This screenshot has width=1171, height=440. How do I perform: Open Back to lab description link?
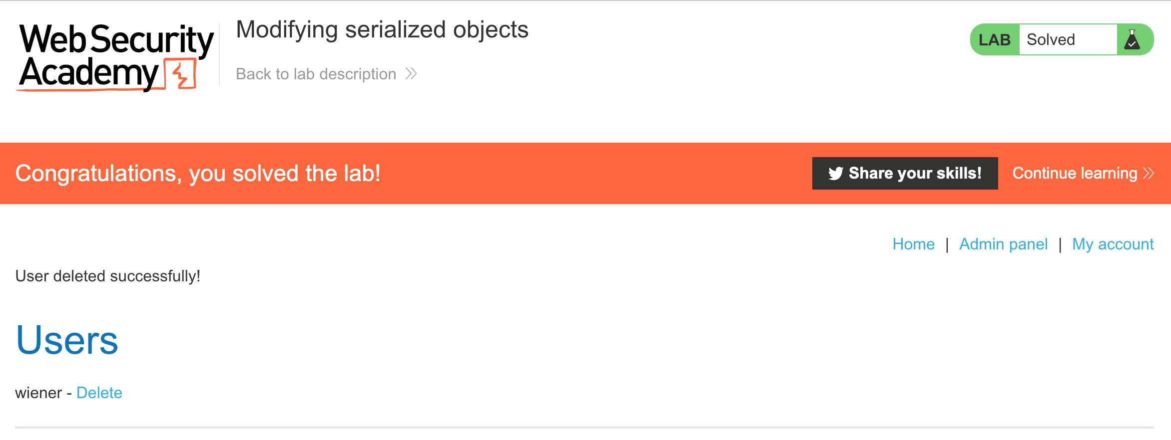coord(316,74)
